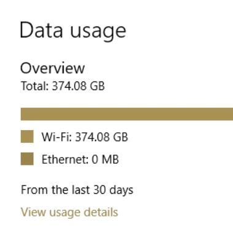Viewport: 233px width, 233px height.
Task: Open the View usage details link
Action: [x=69, y=212]
